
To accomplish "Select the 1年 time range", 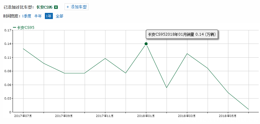I will [49, 16].
